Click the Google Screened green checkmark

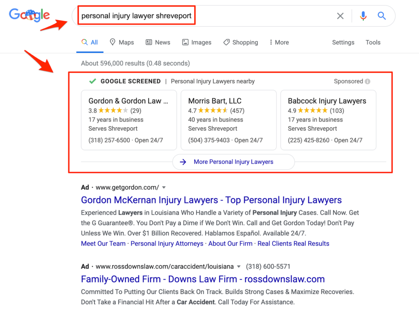tap(93, 81)
